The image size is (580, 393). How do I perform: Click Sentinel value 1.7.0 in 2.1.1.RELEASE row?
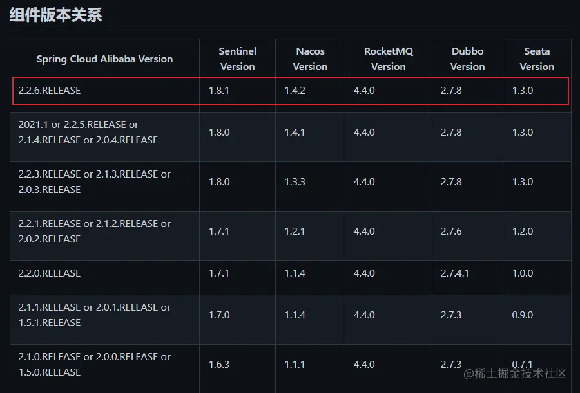tap(219, 315)
